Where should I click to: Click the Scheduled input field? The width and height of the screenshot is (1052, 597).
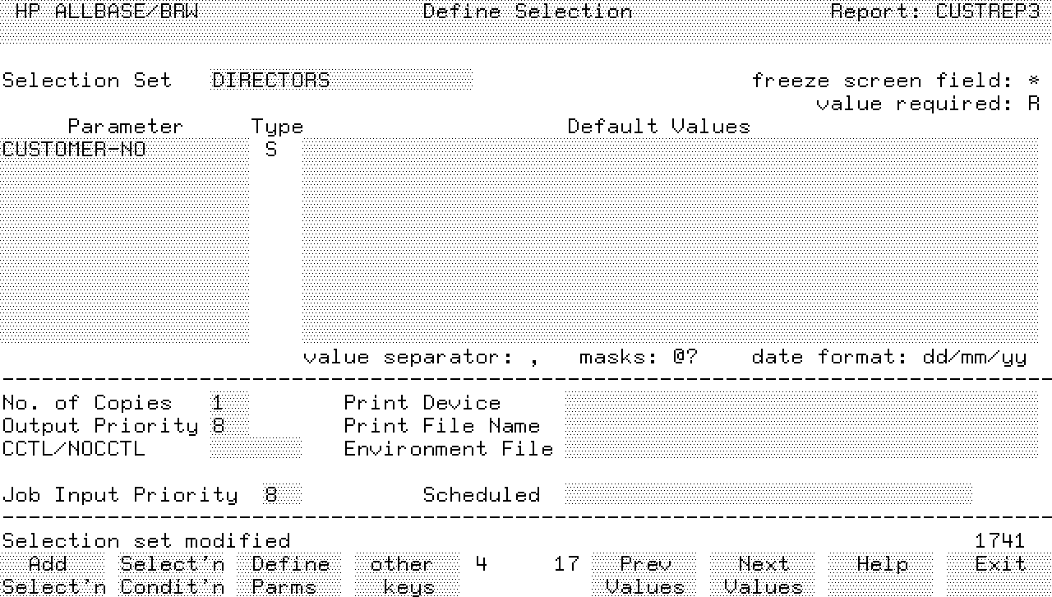(x=768, y=495)
